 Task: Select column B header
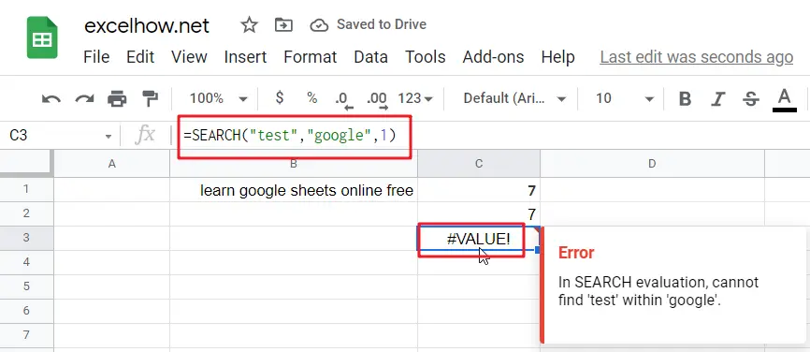click(x=294, y=164)
